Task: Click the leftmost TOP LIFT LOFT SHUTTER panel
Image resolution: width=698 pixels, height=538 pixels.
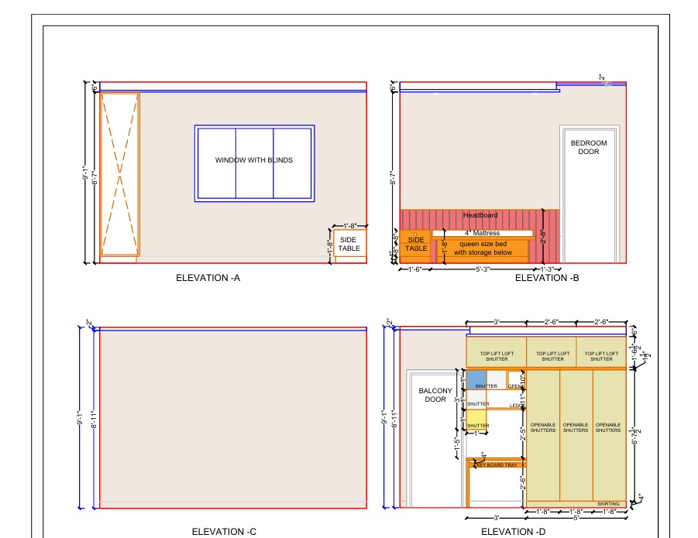Action: point(497,356)
